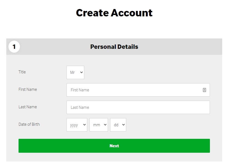Click the contact autofill icon in First Name field
This screenshot has height=162, width=226.
[x=204, y=90]
